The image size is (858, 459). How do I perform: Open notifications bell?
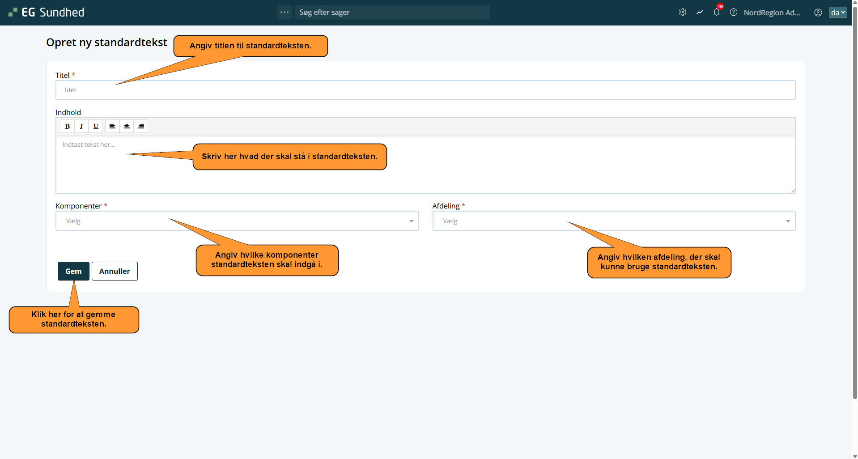tap(717, 13)
